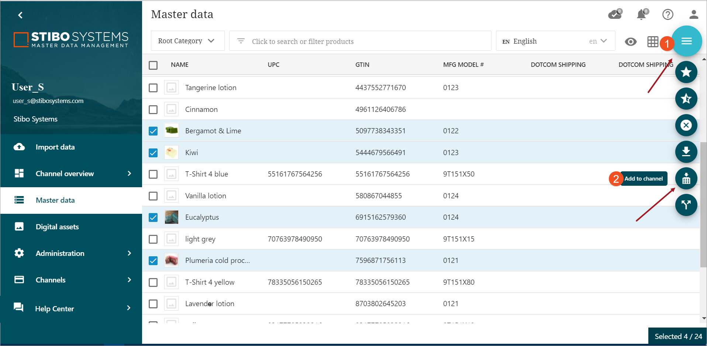Toggle the eye visibility icon

tap(631, 42)
